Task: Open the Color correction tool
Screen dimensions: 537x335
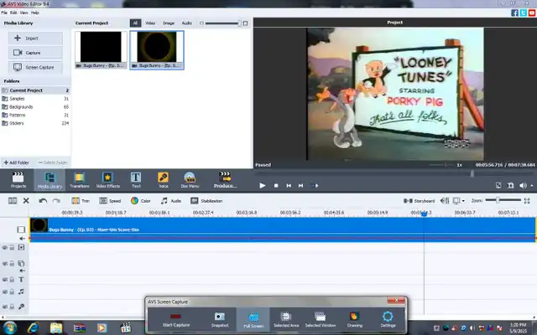Action: click(140, 201)
